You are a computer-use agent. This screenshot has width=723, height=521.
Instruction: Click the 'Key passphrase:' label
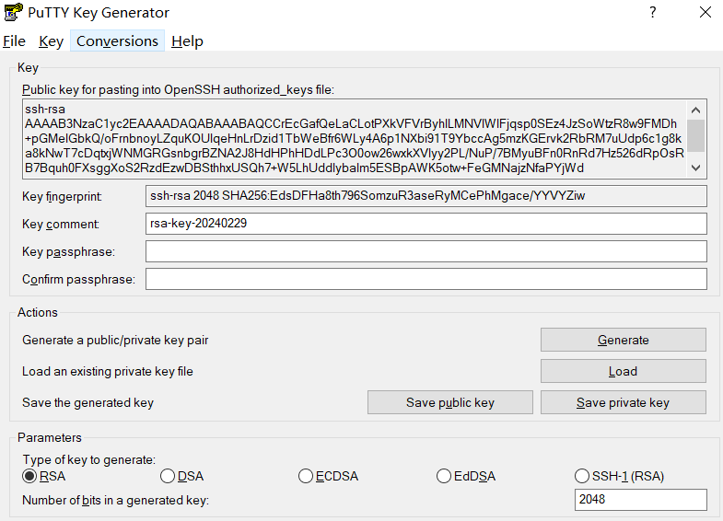[69, 252]
